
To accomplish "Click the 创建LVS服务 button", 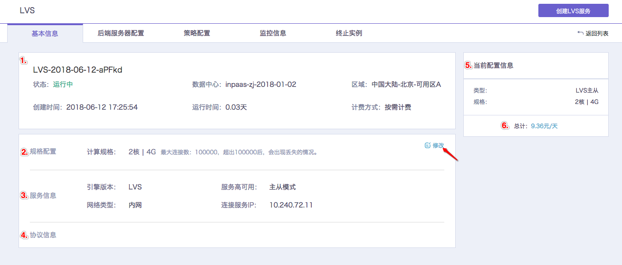I will [x=573, y=10].
